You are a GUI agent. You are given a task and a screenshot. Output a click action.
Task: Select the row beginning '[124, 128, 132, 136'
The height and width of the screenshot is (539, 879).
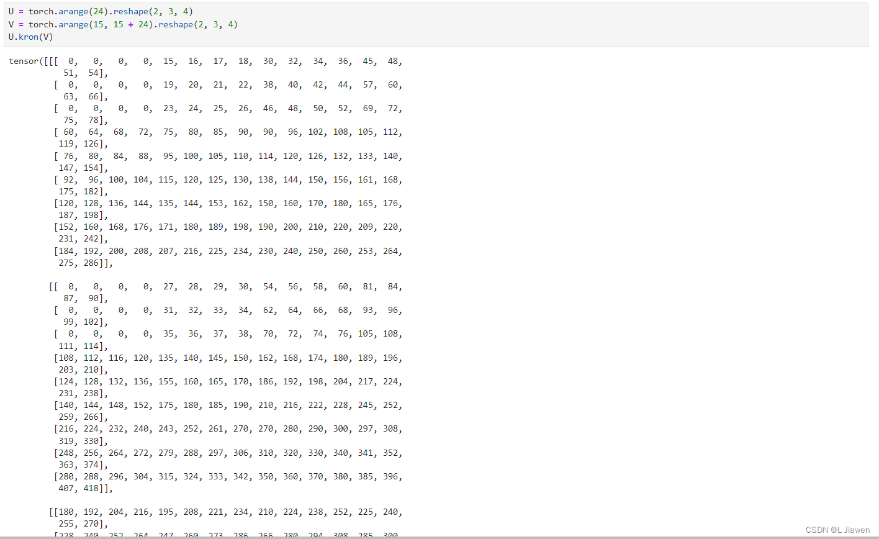228,381
